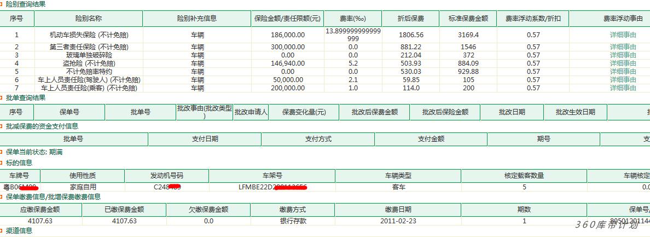The height and width of the screenshot is (237, 650).
Task: Click the 发动机号码 column header
Action: [x=167, y=176]
